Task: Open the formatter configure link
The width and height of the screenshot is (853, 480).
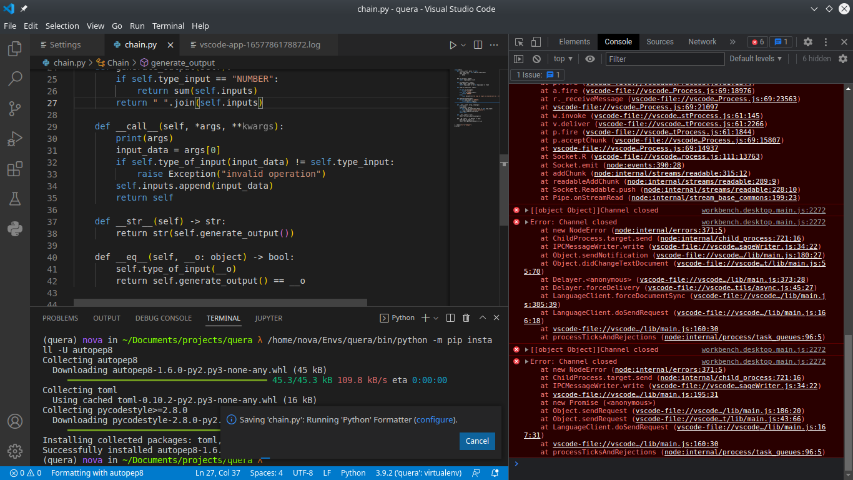Action: pyautogui.click(x=435, y=419)
